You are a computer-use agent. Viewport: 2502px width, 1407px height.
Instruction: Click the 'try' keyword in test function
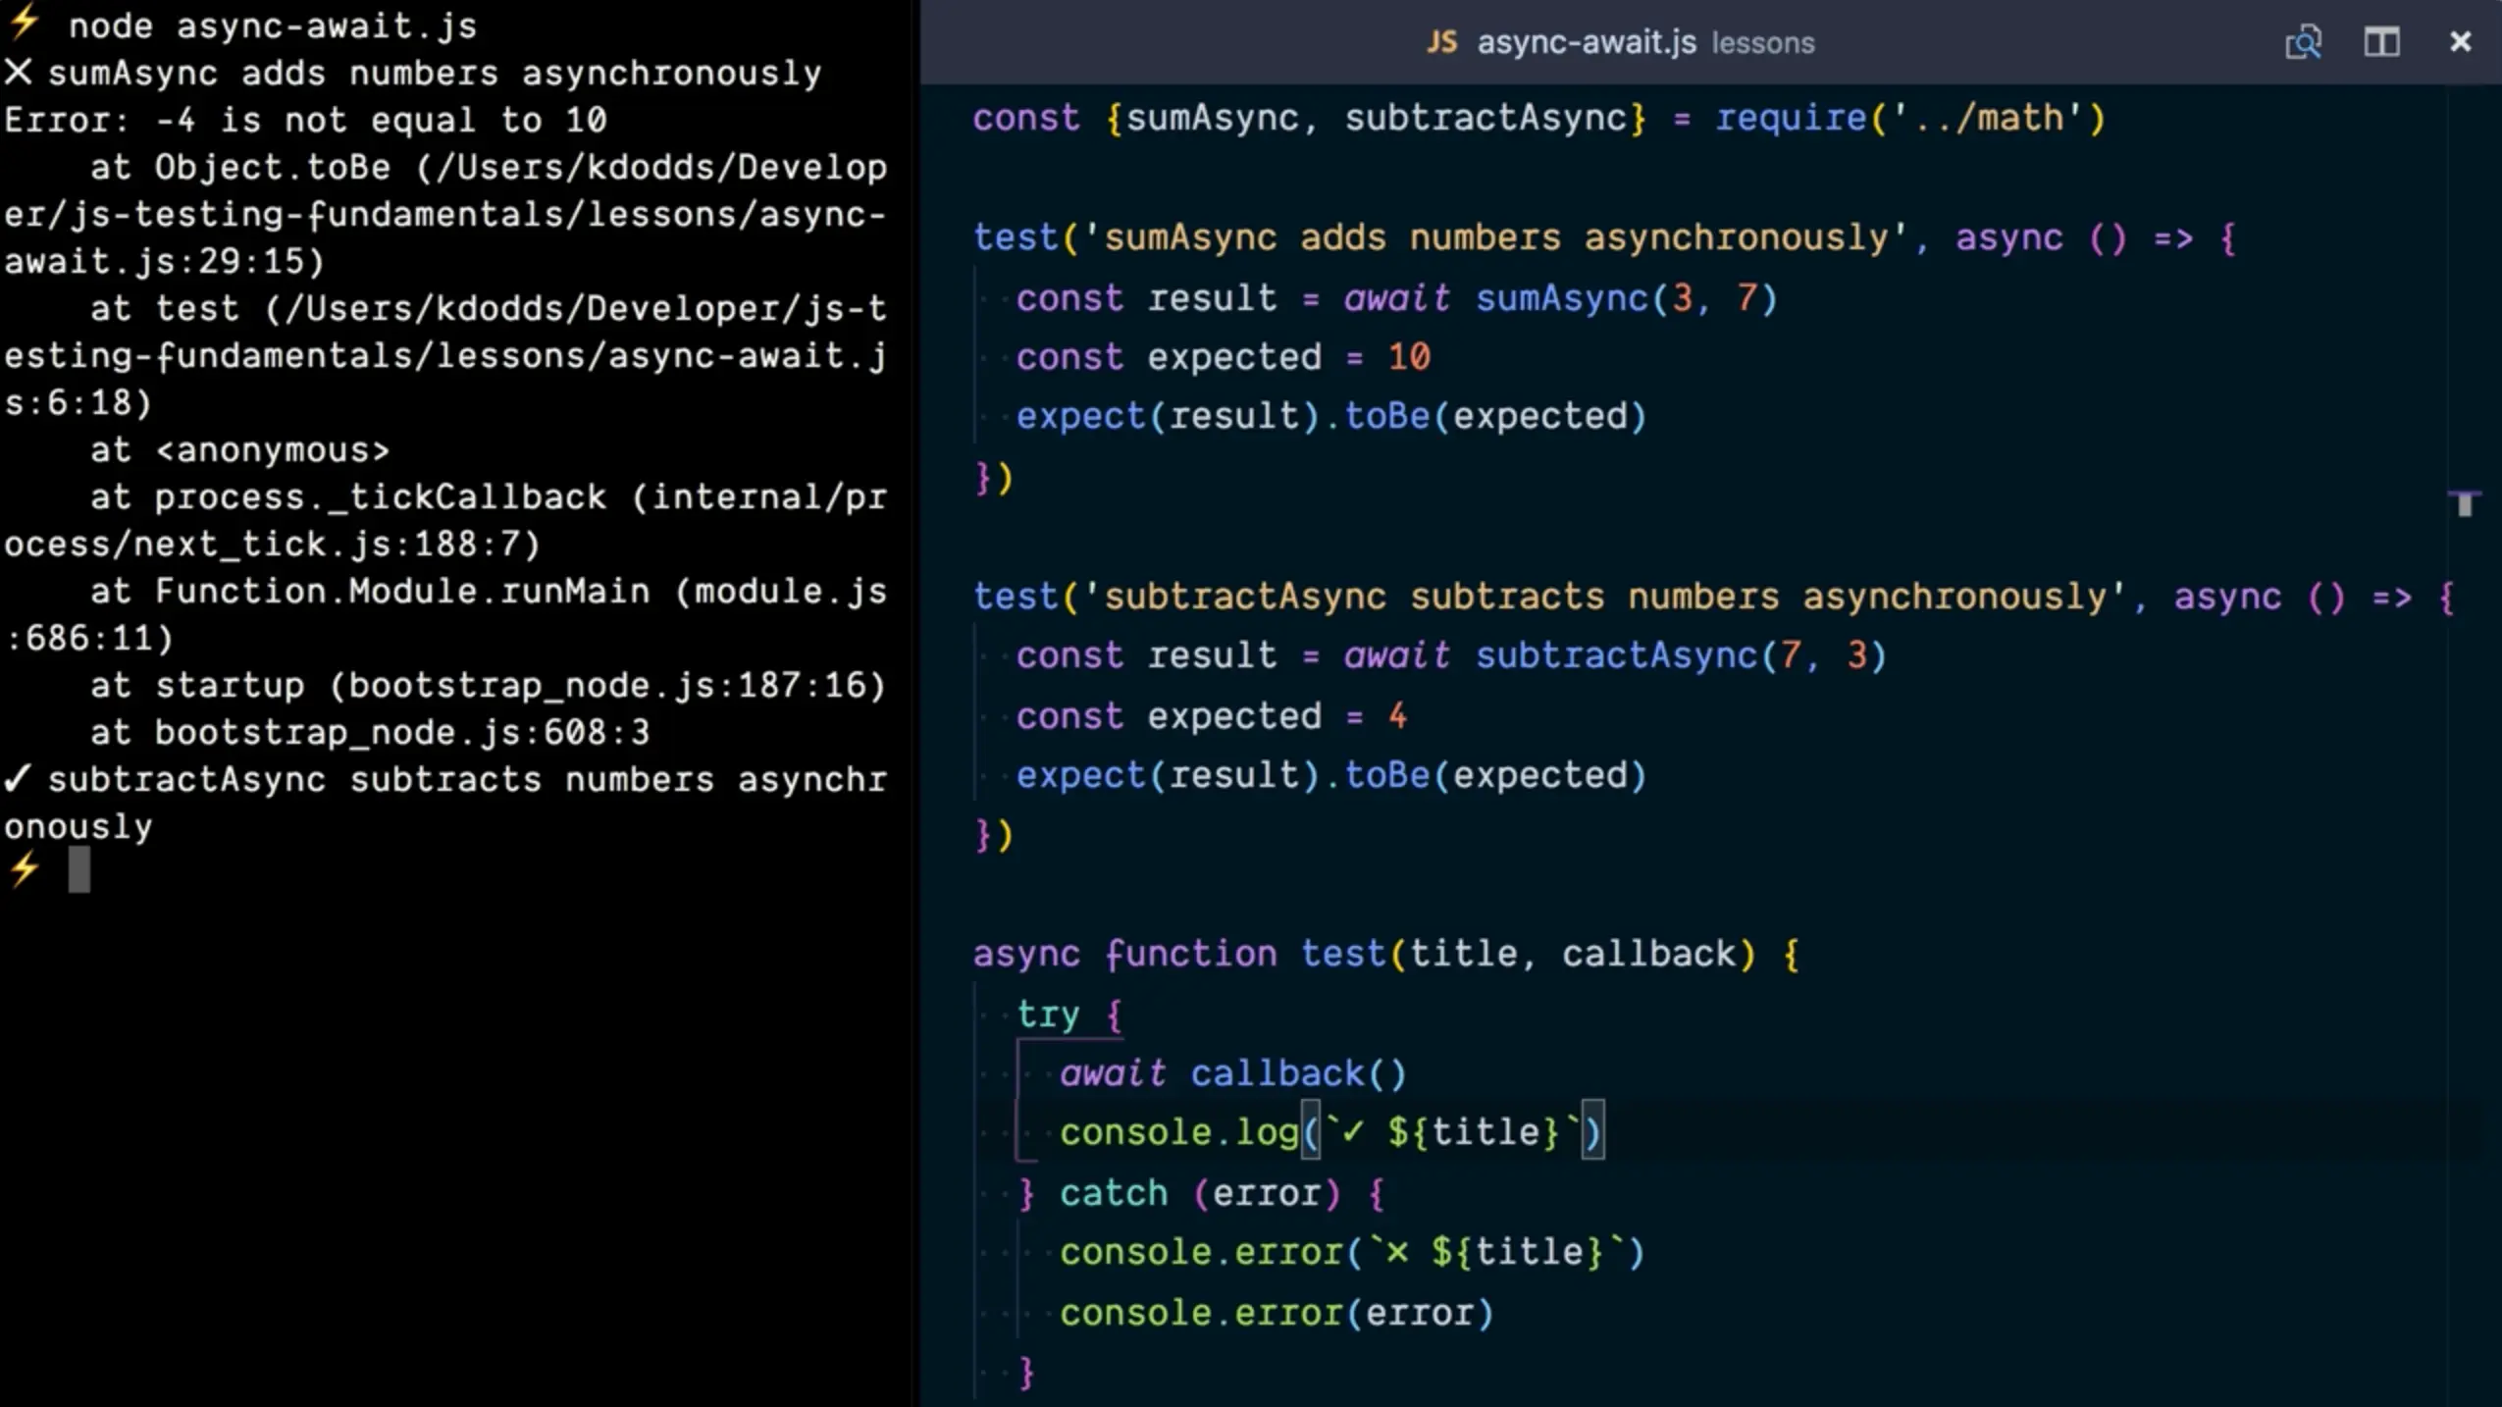(x=1047, y=1014)
